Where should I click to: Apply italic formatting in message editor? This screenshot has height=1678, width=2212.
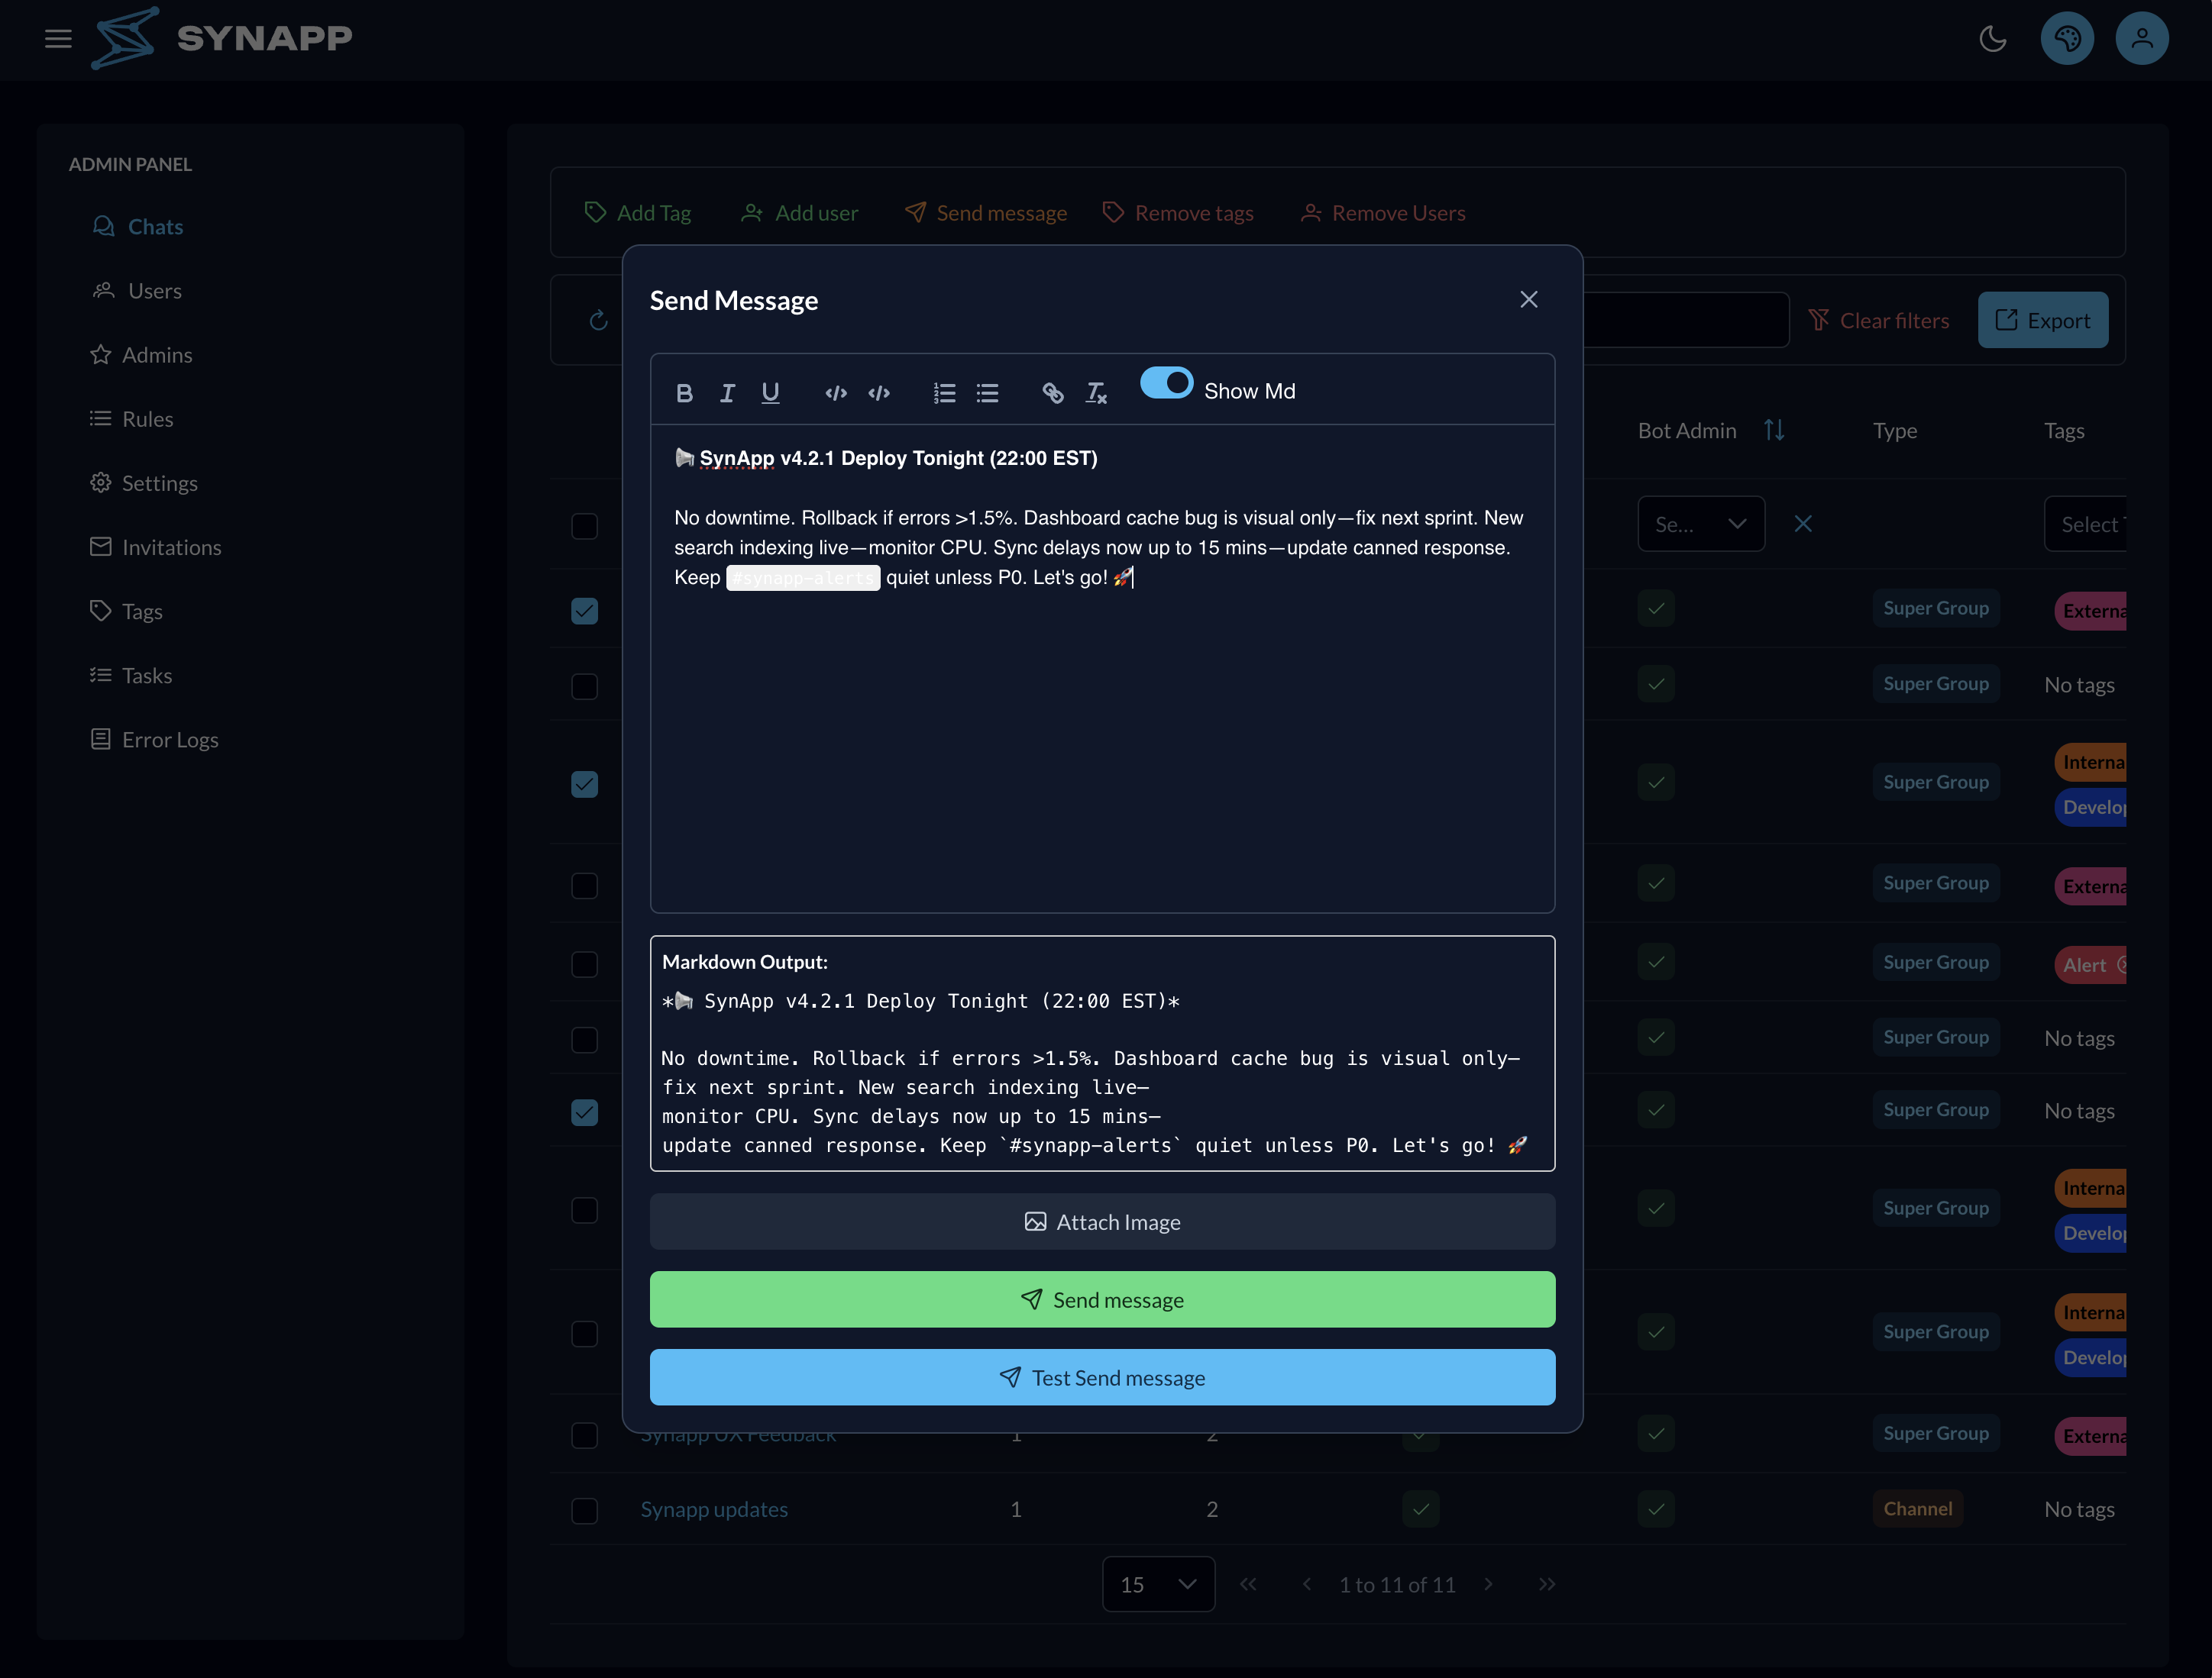727,392
